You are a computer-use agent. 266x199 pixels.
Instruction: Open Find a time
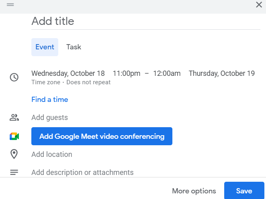tap(50, 99)
